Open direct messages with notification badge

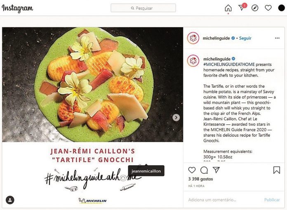pos(242,7)
